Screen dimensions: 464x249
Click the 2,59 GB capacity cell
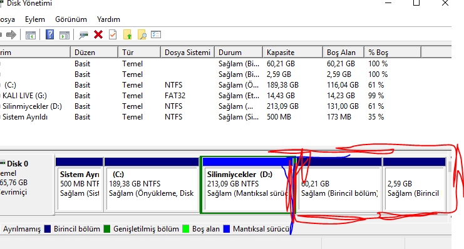[279, 74]
